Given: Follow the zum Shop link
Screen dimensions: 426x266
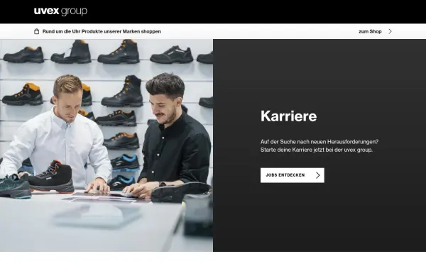Looking at the screenshot, I should 370,31.
